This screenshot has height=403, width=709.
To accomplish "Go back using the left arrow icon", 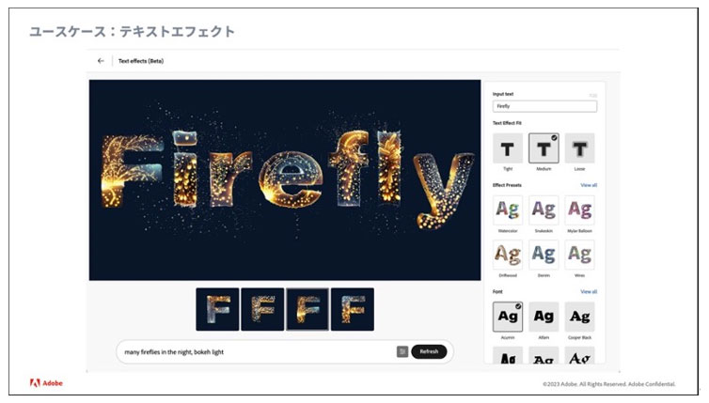I will point(101,61).
